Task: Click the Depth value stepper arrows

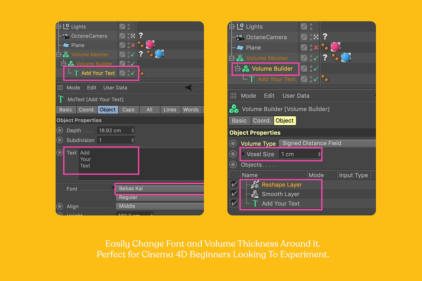Action: 133,130
